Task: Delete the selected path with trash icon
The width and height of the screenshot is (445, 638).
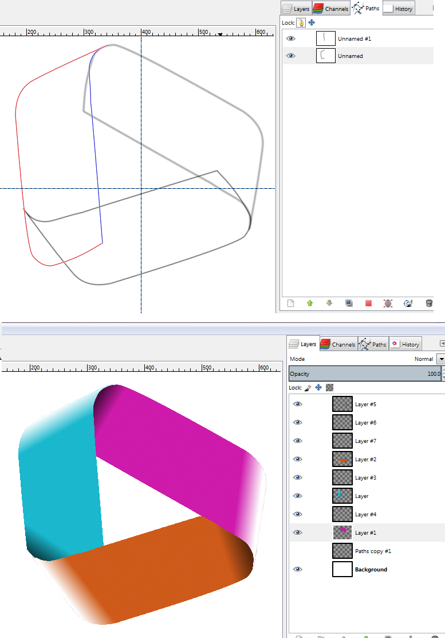Action: click(x=429, y=303)
